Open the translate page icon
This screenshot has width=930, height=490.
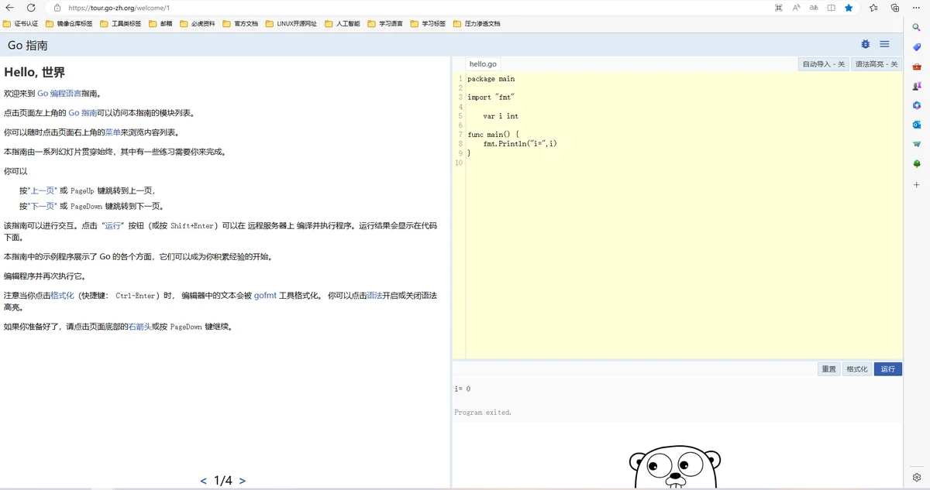[x=814, y=8]
